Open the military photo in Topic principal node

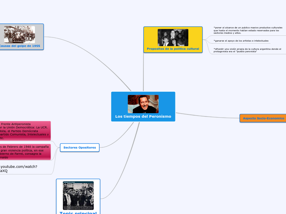(78, 195)
